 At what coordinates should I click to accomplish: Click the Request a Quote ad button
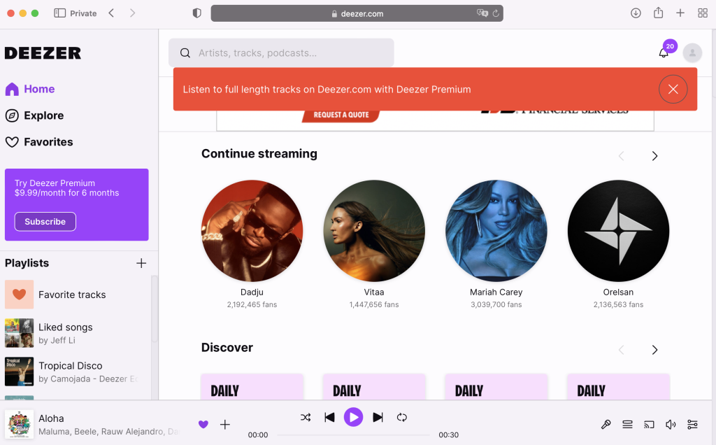click(x=341, y=115)
